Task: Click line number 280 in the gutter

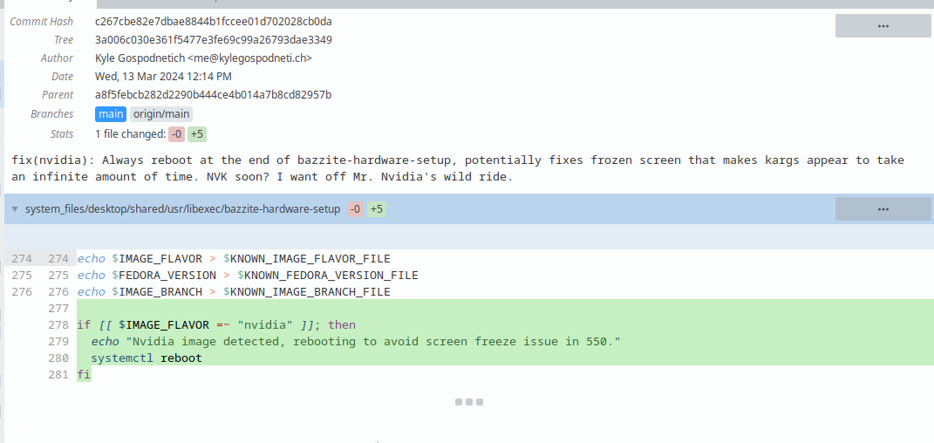Action: coord(58,358)
